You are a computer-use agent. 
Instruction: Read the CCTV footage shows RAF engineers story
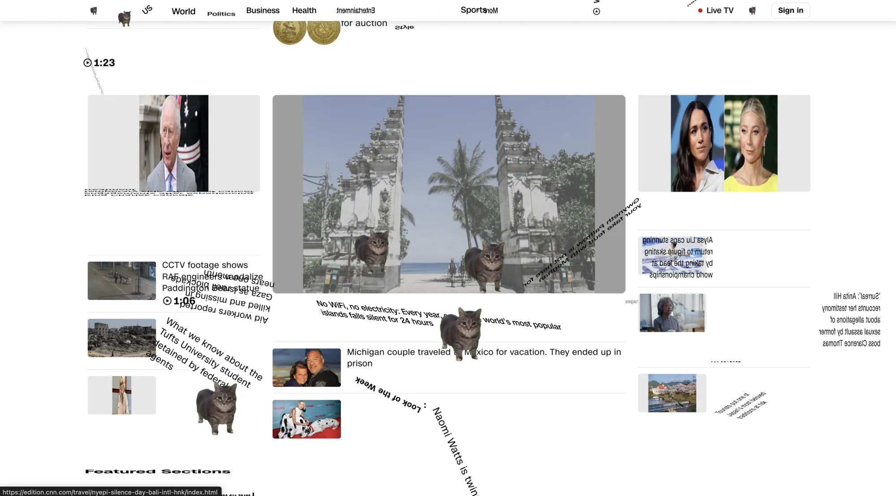click(x=212, y=277)
